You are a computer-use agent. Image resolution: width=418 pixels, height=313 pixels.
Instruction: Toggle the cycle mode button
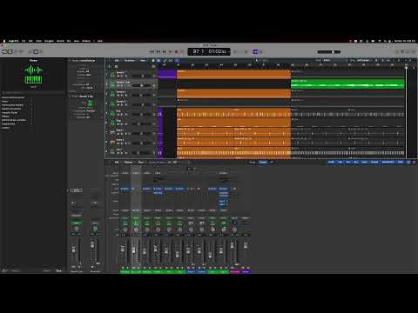182,51
